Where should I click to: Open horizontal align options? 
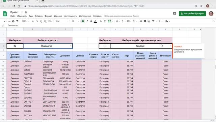pyautogui.click(x=118, y=21)
